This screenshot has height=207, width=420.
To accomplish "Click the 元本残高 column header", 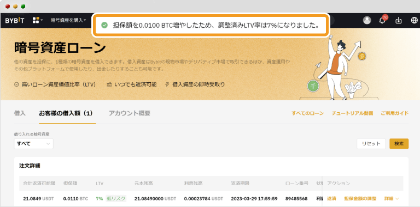I will pyautogui.click(x=144, y=183).
